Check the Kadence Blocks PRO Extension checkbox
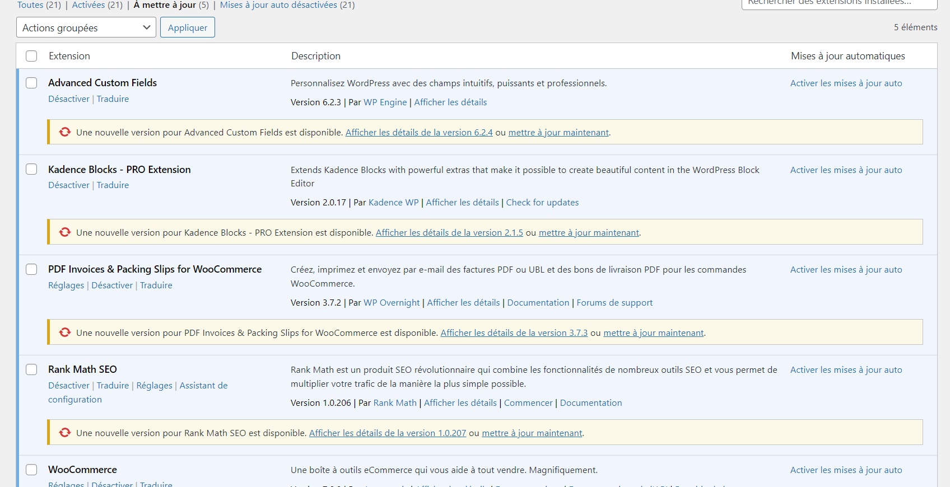 click(31, 169)
